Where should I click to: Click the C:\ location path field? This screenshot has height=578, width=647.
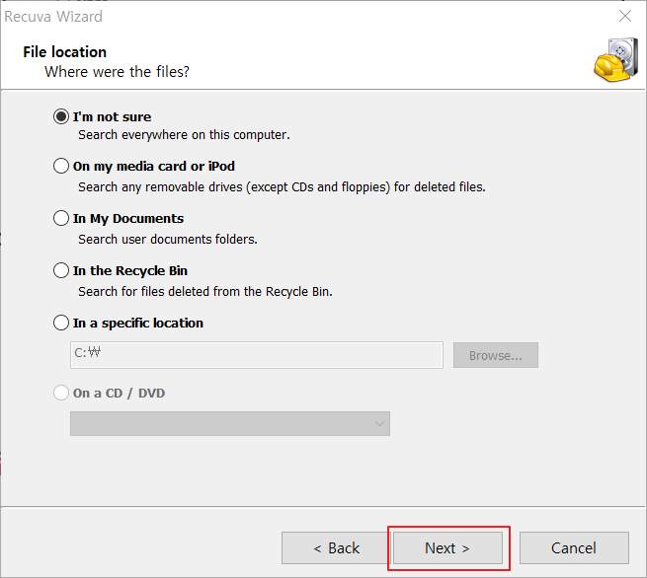coord(257,355)
